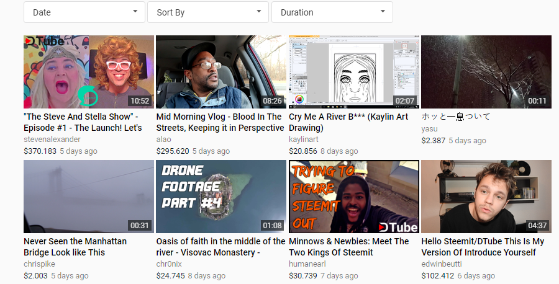Click "8 days ago" under chr0nix
Image resolution: width=559 pixels, height=284 pixels.
(x=207, y=276)
